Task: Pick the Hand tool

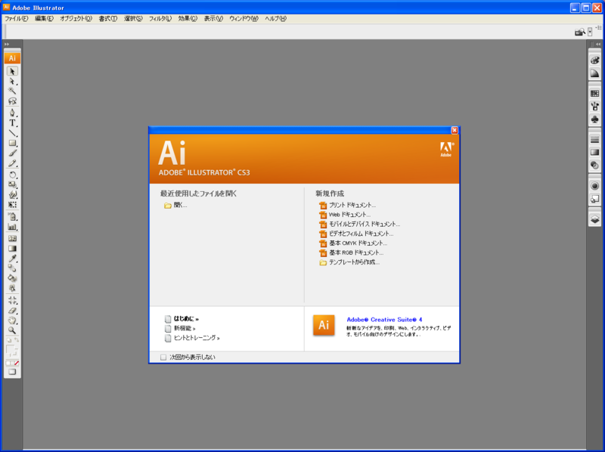Action: [12, 320]
